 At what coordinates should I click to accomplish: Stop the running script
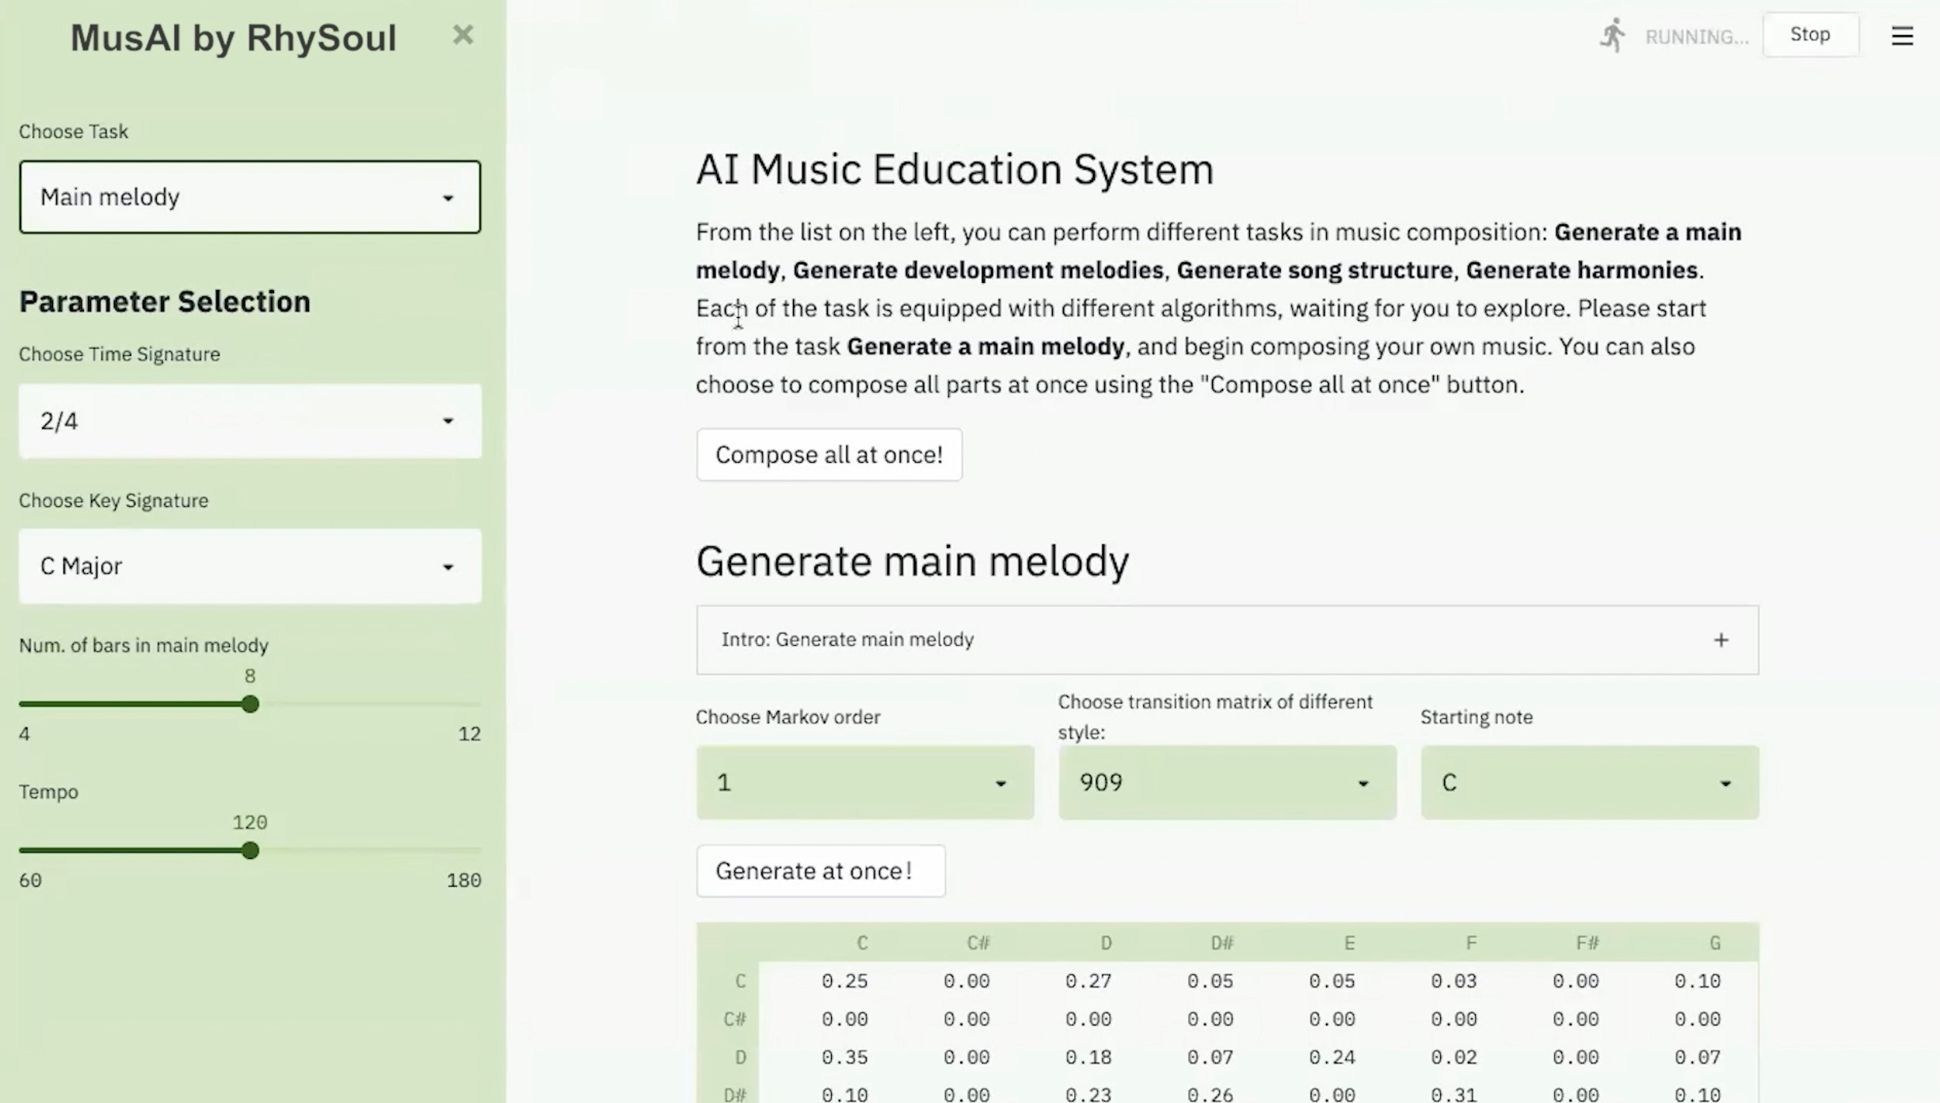pyautogui.click(x=1810, y=35)
